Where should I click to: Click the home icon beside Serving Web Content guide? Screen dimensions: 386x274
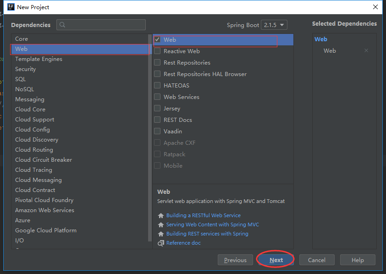click(x=160, y=225)
